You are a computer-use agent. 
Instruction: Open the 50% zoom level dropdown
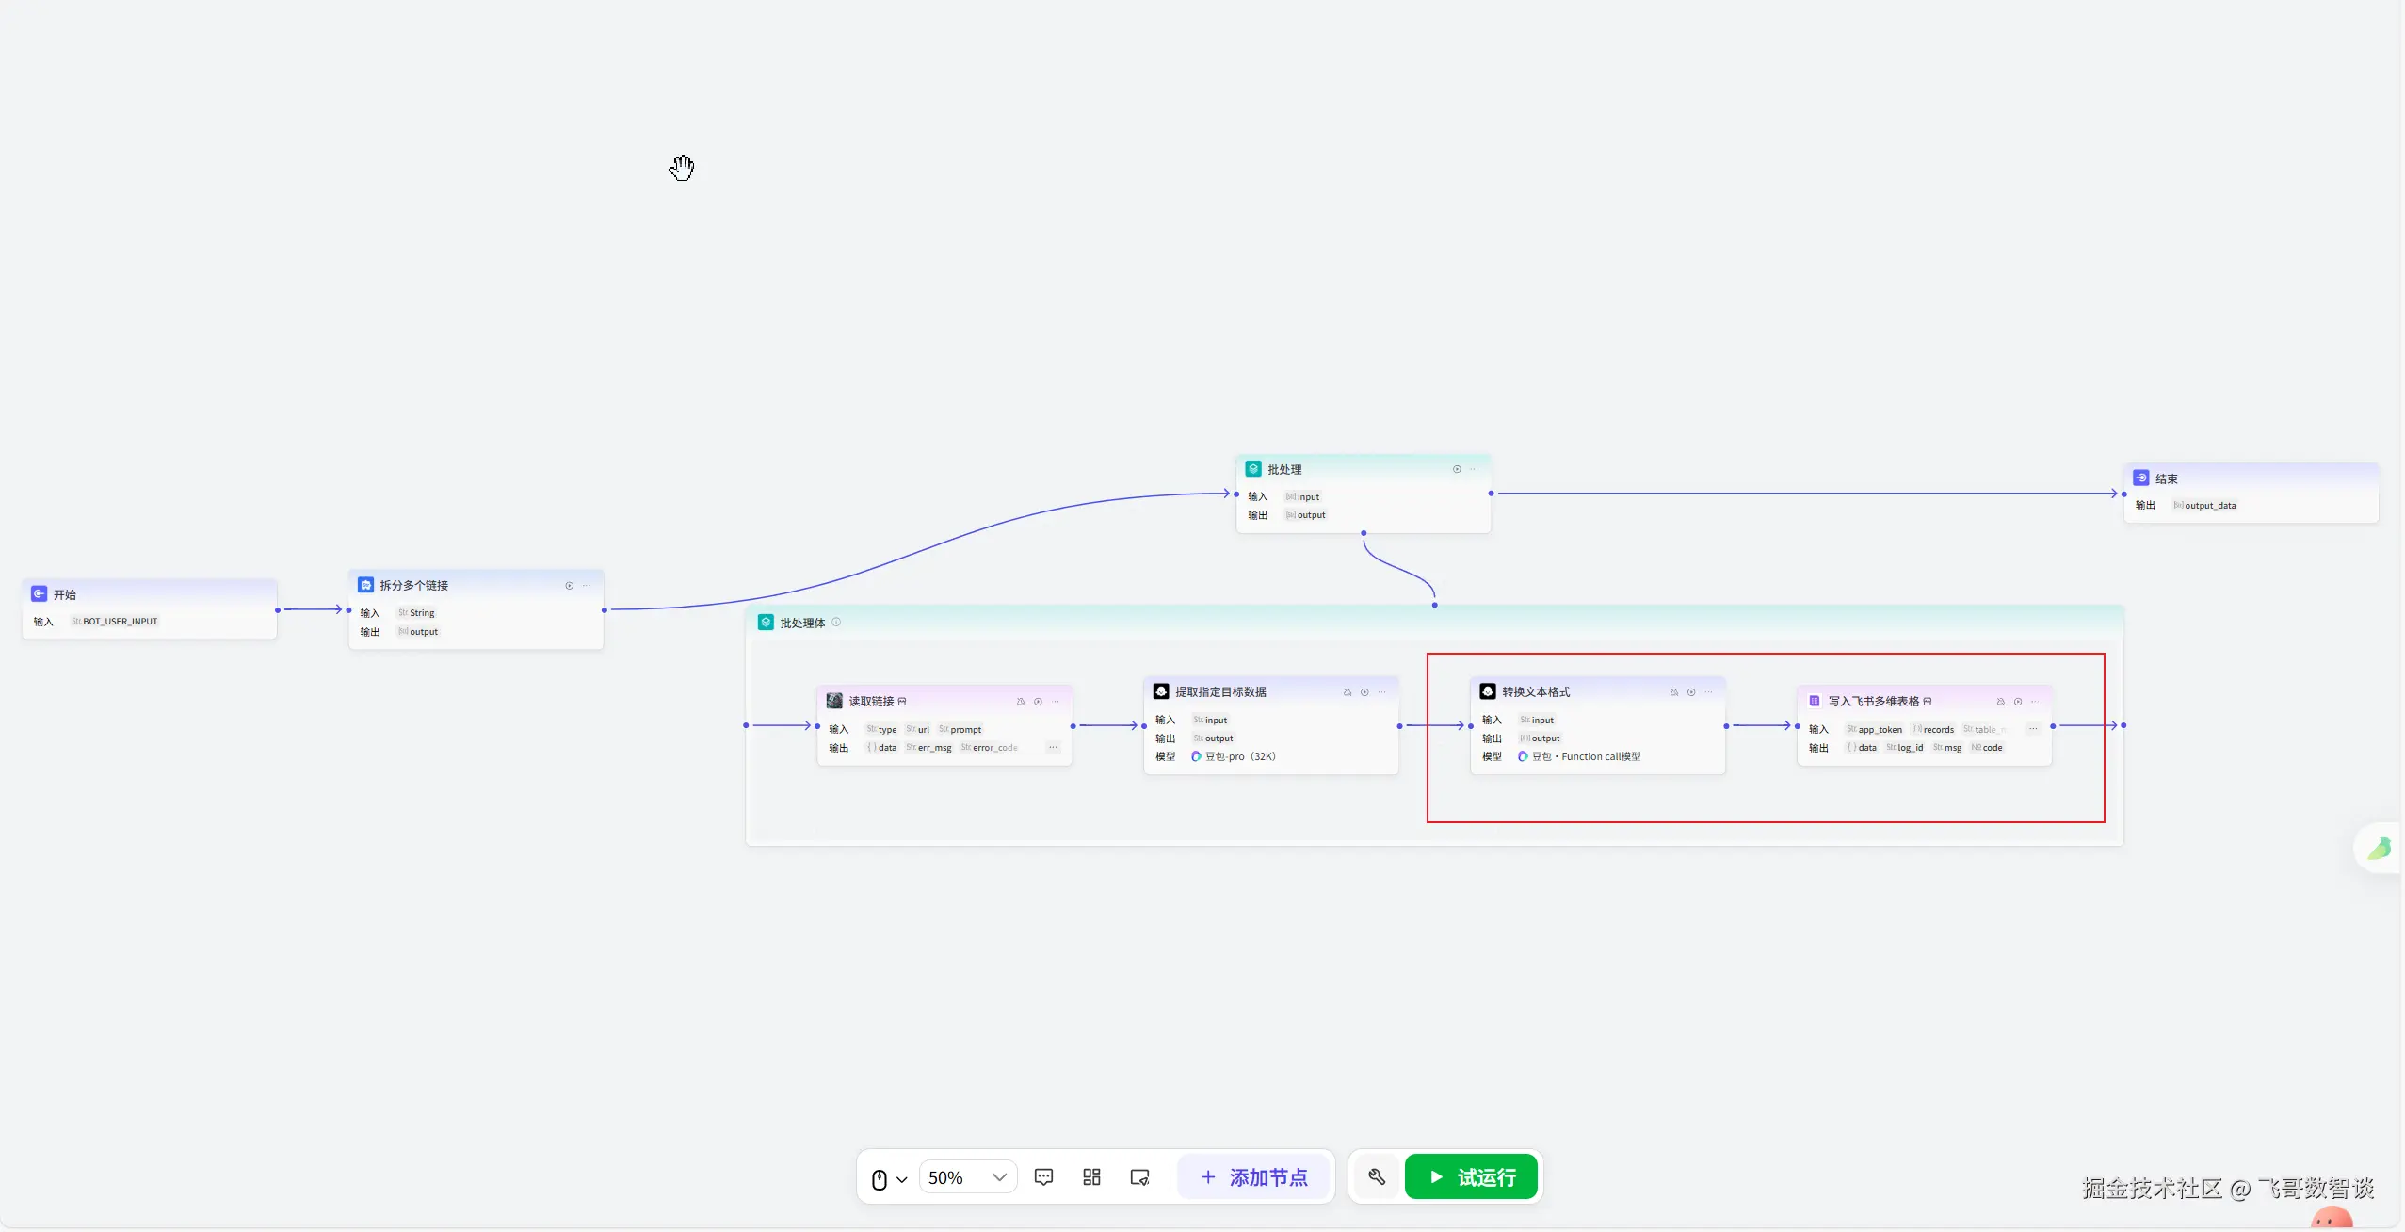click(967, 1177)
